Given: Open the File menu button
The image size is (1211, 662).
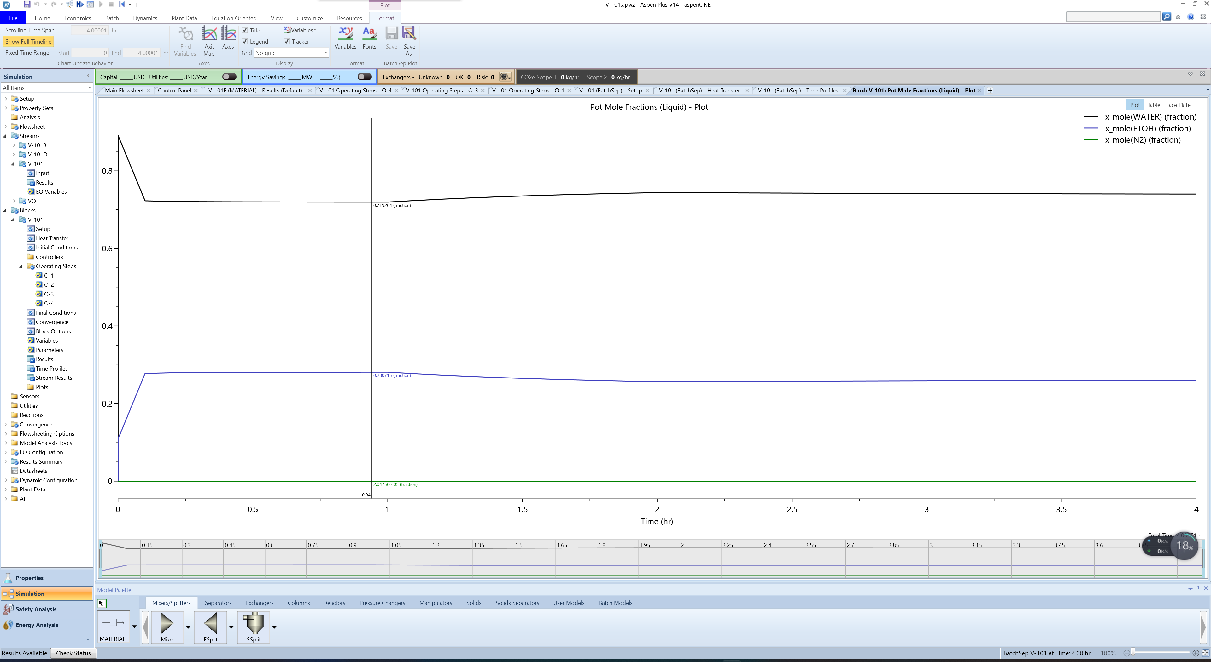Looking at the screenshot, I should [13, 18].
